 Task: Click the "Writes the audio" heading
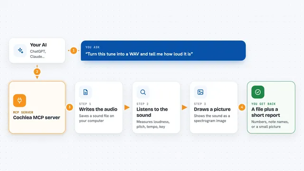[98, 109]
